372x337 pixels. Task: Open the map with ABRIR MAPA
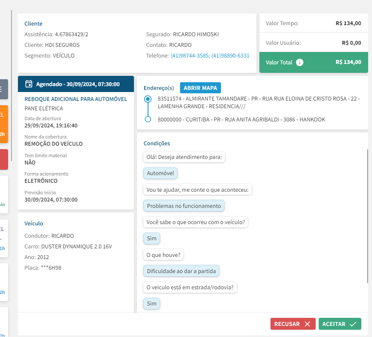point(201,88)
